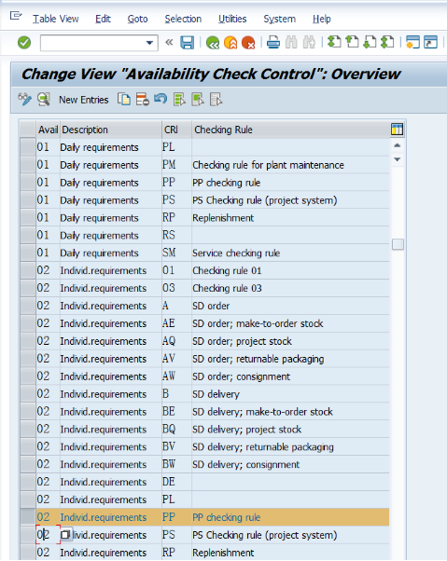Viewport: 447px width, 561px height.
Task: Click the scroll down arrow of table
Action: pyautogui.click(x=397, y=159)
